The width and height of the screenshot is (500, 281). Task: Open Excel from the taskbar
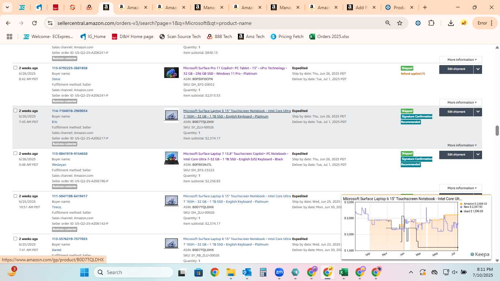[x=343, y=272]
